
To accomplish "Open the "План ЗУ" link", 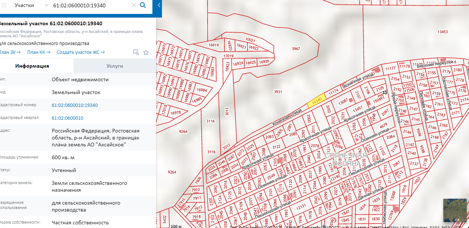I will [x=10, y=52].
